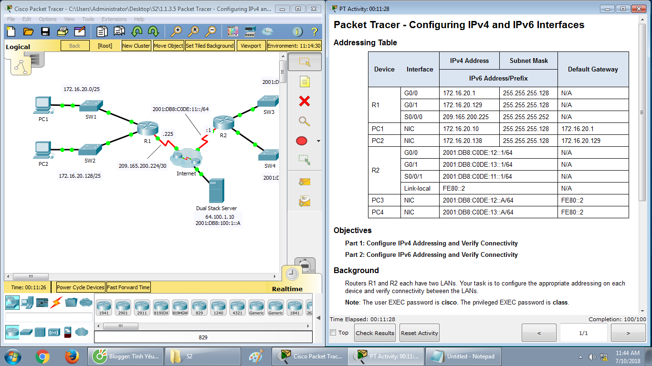Viewport: 652px width, 366px height.
Task: Choose the Place Note tool
Action: pos(305,81)
